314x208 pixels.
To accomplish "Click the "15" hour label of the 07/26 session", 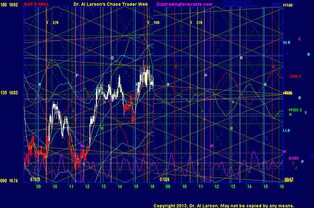I will point(265,187).
